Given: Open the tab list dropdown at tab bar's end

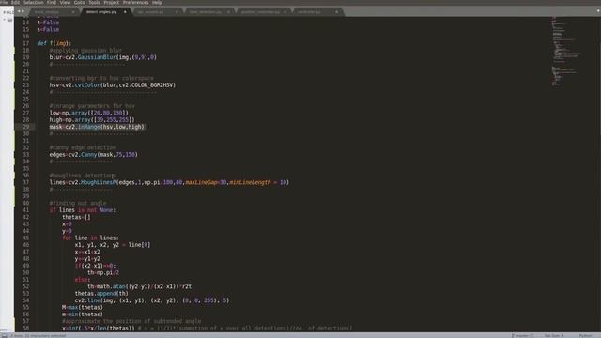Looking at the screenshot, I should point(598,11).
